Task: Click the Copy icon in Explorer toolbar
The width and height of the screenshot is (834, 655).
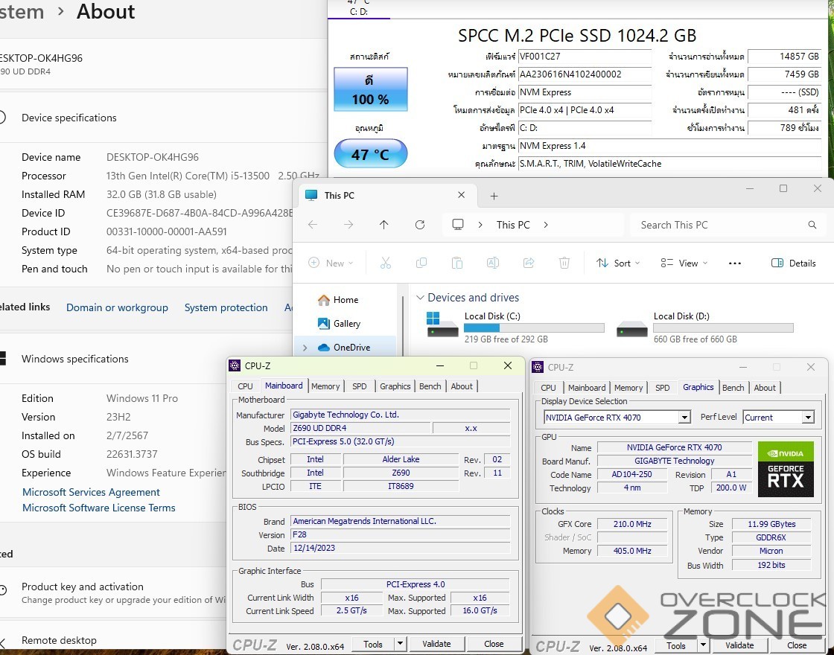Action: [421, 263]
